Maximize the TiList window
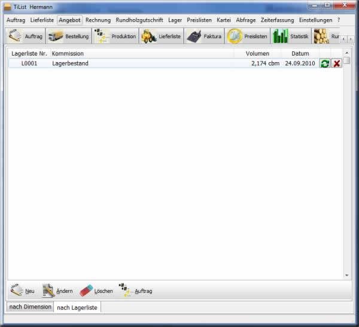 [x=327, y=5]
